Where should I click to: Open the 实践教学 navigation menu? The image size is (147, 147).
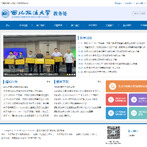[x=110, y=25]
